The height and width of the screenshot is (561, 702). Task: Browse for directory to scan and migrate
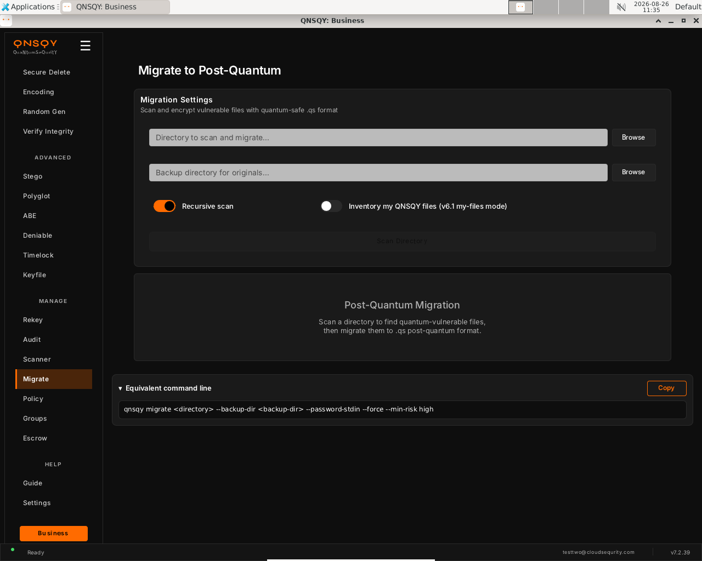[x=633, y=138]
